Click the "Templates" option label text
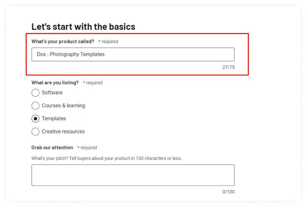The height and width of the screenshot is (207, 307). [54, 119]
